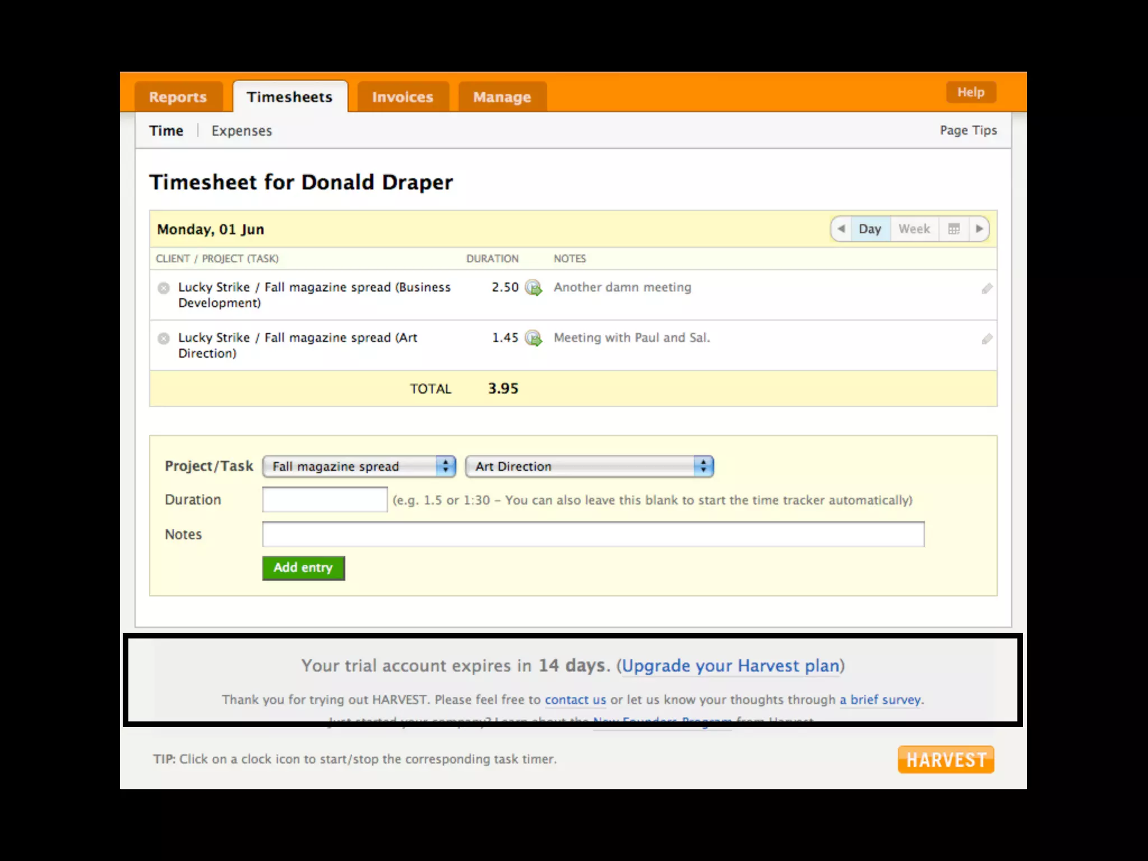Edit the 'Another damn meeting' entry

[x=987, y=289]
